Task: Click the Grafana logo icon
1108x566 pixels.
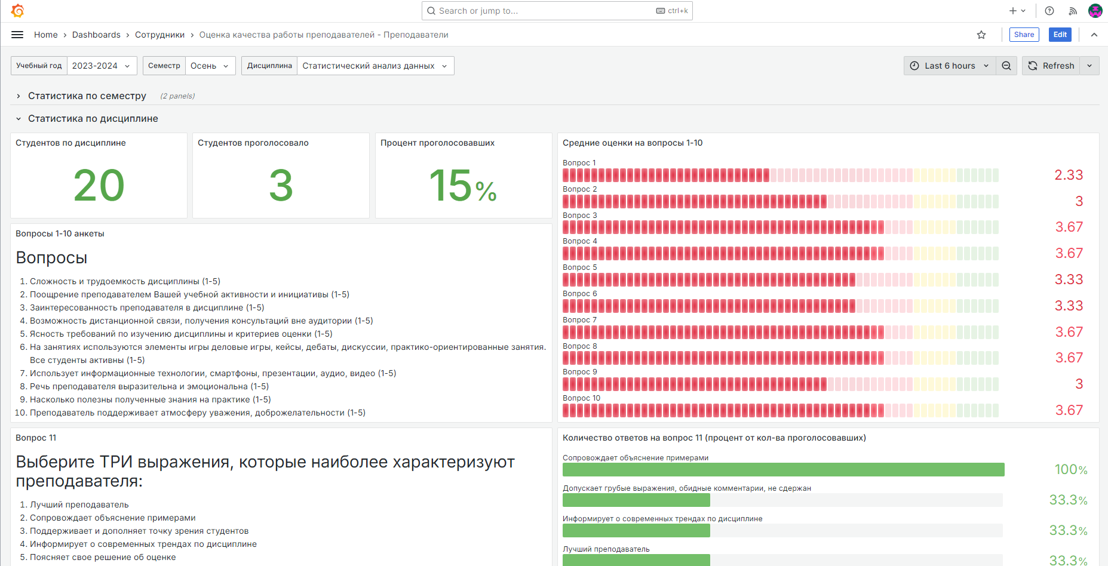Action: [17, 11]
